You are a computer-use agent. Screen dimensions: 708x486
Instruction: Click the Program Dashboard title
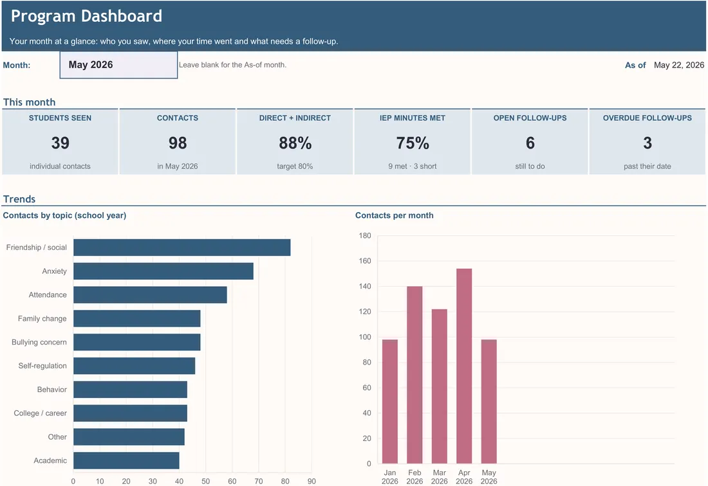[x=86, y=16]
